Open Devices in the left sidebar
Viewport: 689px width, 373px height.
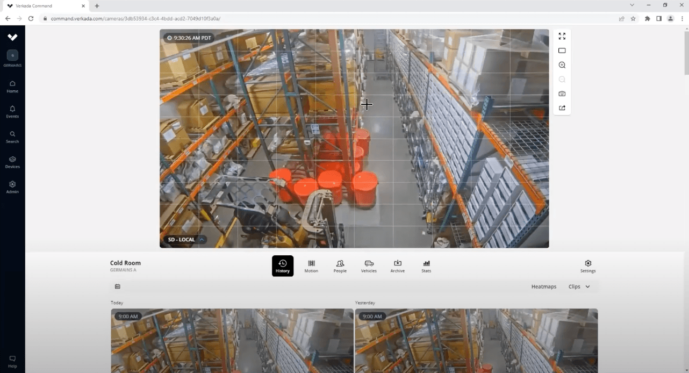pyautogui.click(x=12, y=162)
